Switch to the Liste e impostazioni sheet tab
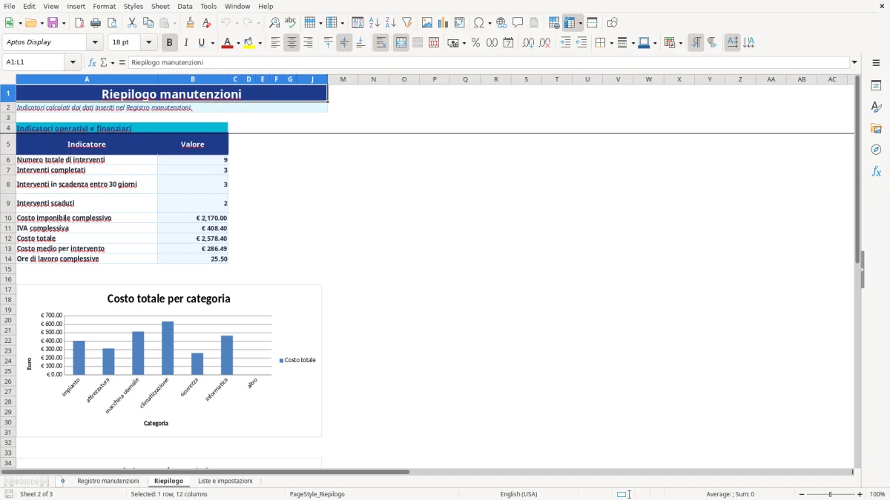 (225, 481)
